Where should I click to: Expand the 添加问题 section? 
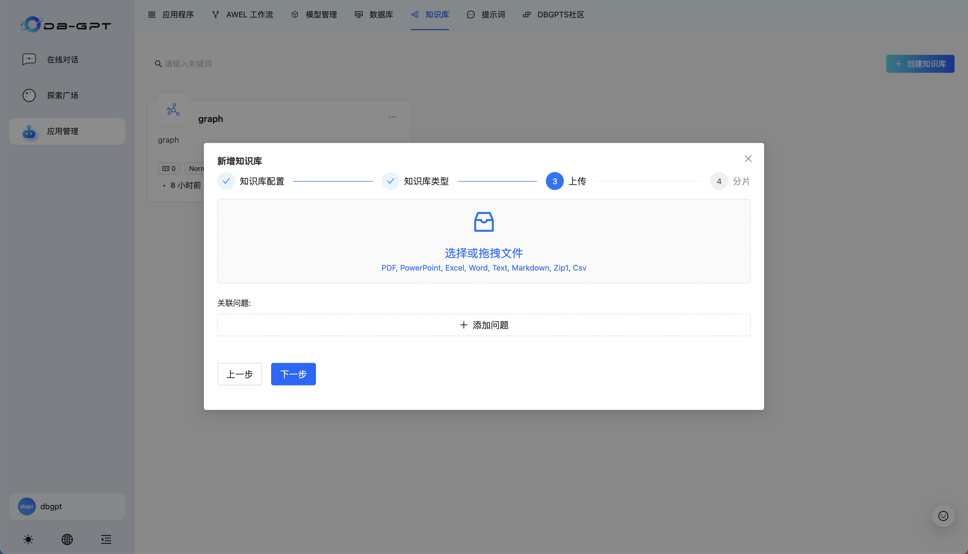click(484, 325)
